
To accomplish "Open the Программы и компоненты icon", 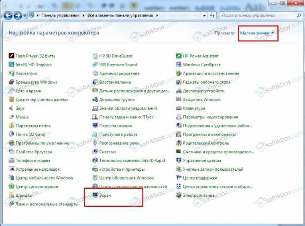I will click(x=179, y=134).
